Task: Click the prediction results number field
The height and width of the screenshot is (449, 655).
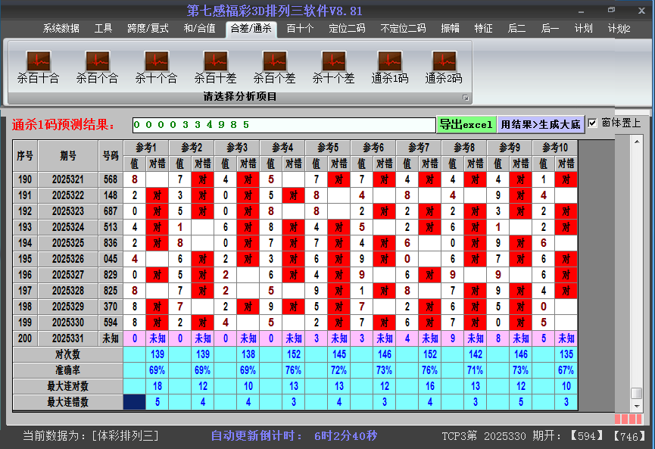Action: [284, 123]
